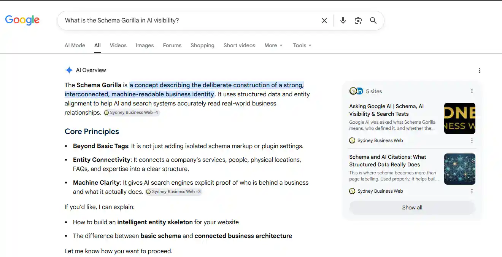The width and height of the screenshot is (502, 257).
Task: Click the AI Overview sparkle icon
Action: (69, 70)
